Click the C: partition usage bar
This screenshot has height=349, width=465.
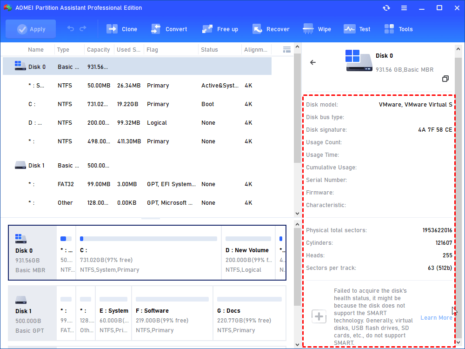click(x=149, y=239)
